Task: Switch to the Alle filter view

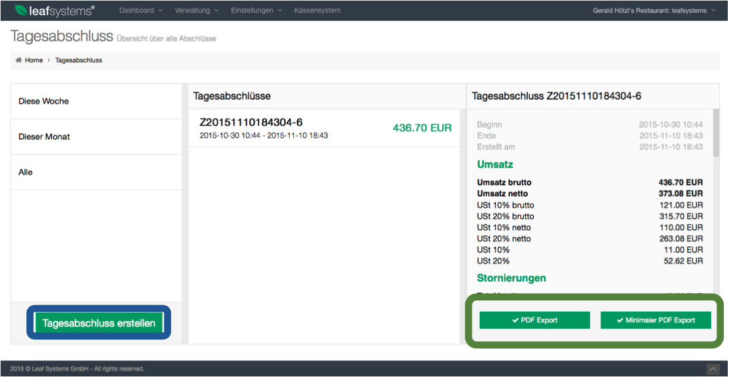Action: click(x=26, y=172)
